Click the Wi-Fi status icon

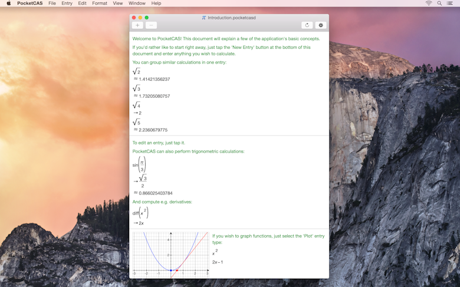429,3
